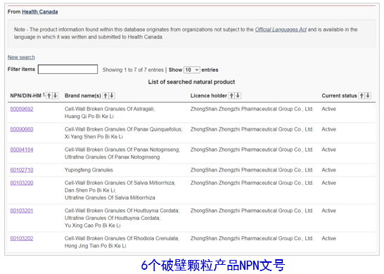
Task: Sort Current status column descending
Action: (x=368, y=96)
